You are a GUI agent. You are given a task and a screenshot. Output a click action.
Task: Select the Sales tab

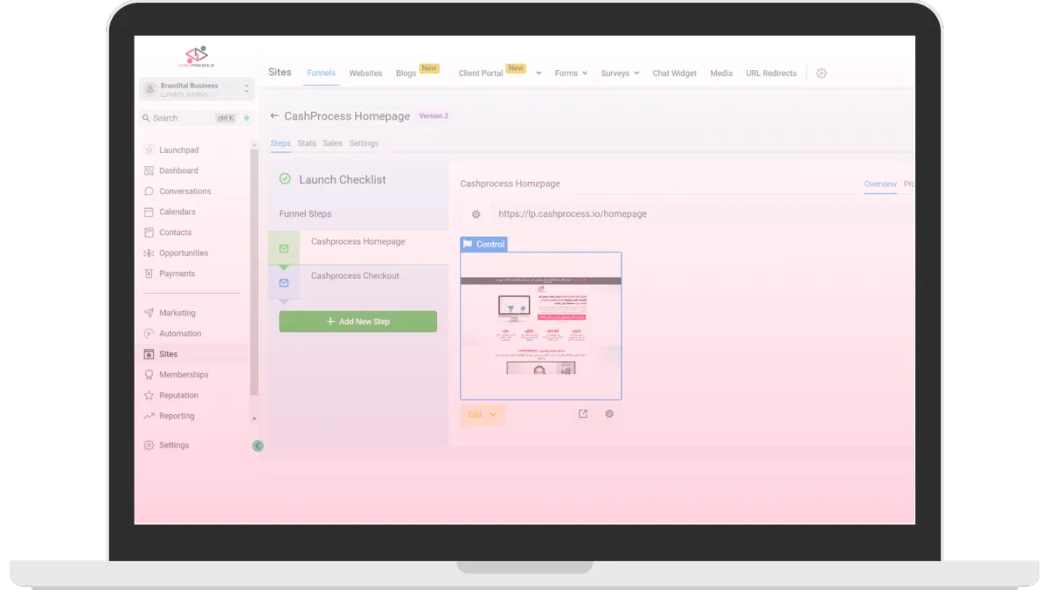point(332,143)
